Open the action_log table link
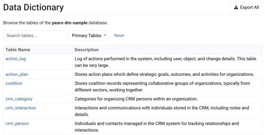The image size is (265, 135). coord(16,59)
